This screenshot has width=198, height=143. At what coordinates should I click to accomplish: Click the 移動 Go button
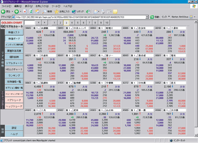(x=155, y=17)
